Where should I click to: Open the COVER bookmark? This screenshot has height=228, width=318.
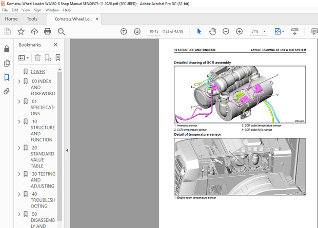(x=38, y=72)
